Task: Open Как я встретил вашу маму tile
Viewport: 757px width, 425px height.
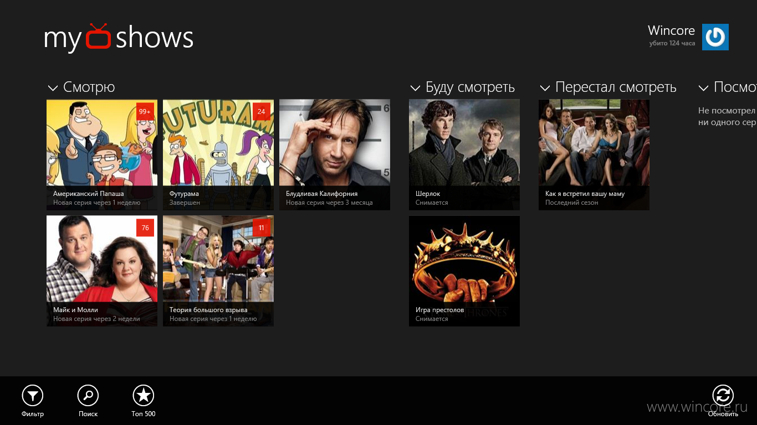Action: click(594, 155)
